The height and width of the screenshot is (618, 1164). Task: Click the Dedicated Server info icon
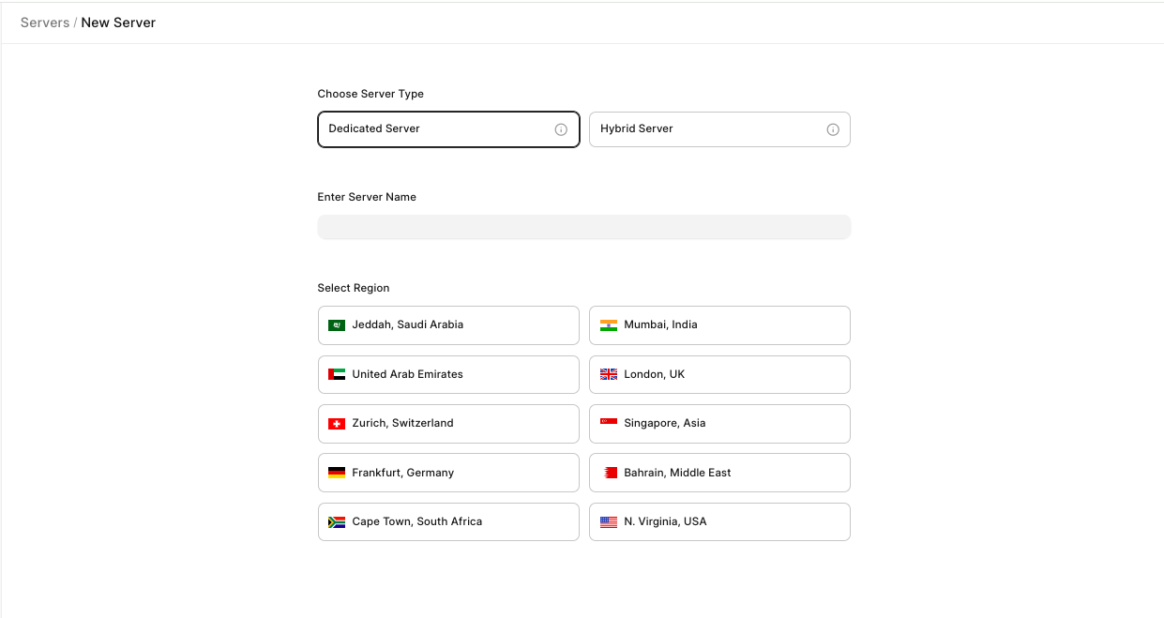tap(561, 129)
